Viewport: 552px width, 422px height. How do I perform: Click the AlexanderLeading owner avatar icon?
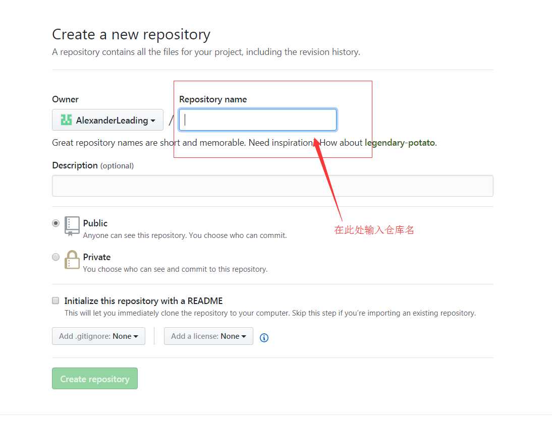[66, 120]
